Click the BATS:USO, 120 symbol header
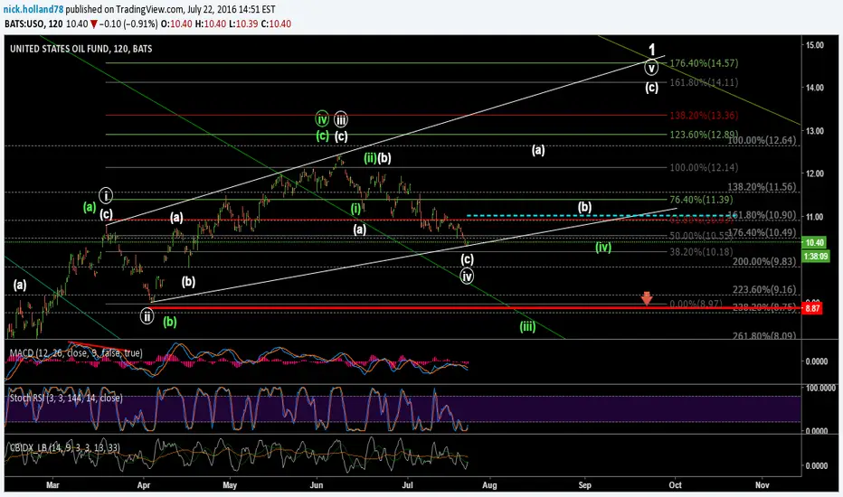 pyautogui.click(x=33, y=23)
